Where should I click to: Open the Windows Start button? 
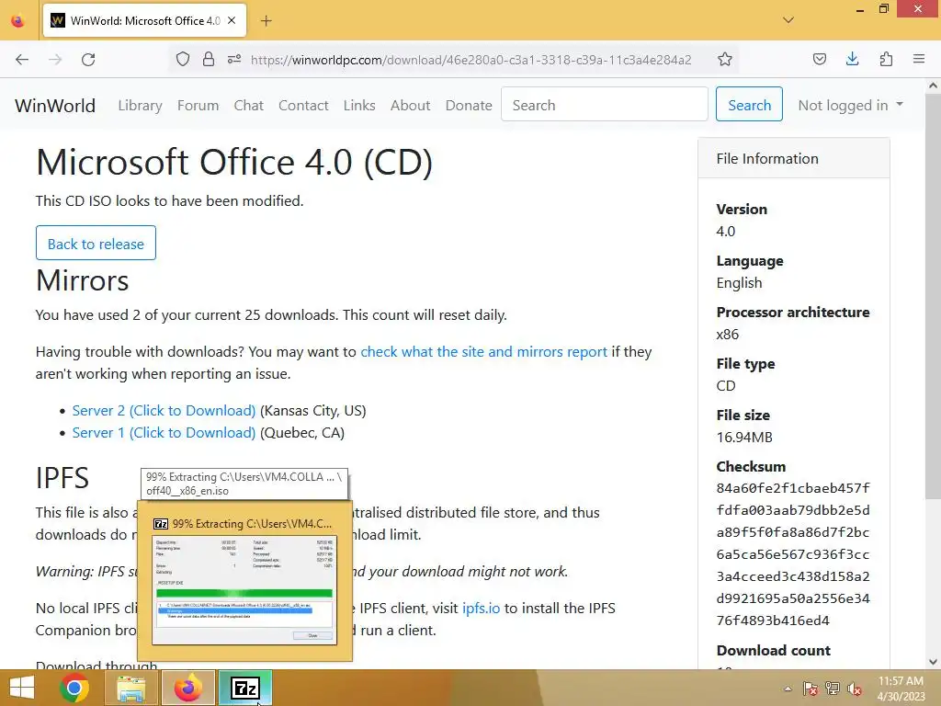point(22,688)
